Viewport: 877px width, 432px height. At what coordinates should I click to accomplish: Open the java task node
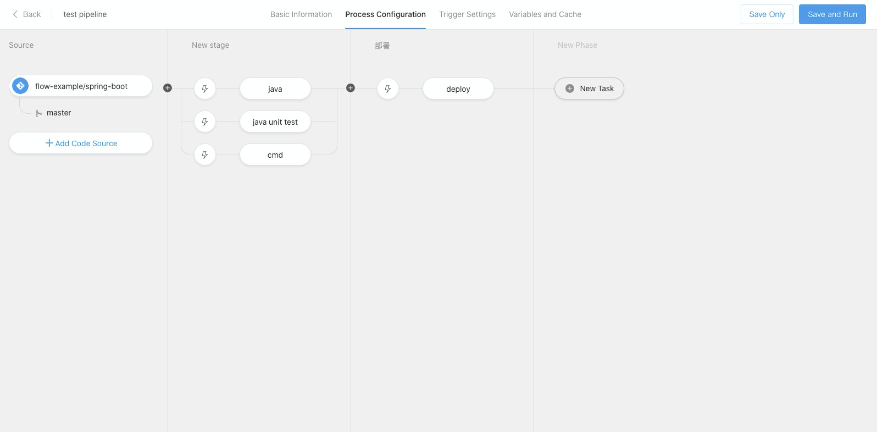point(275,89)
